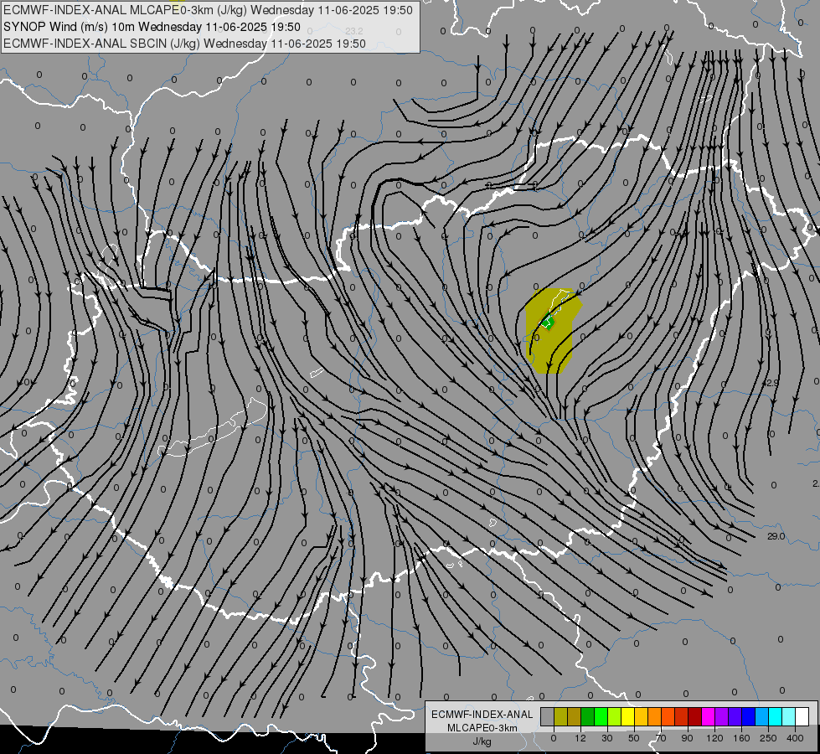Image resolution: width=820 pixels, height=754 pixels.
Task: Click the legend label MLCAPE0-3km
Action: click(x=482, y=728)
